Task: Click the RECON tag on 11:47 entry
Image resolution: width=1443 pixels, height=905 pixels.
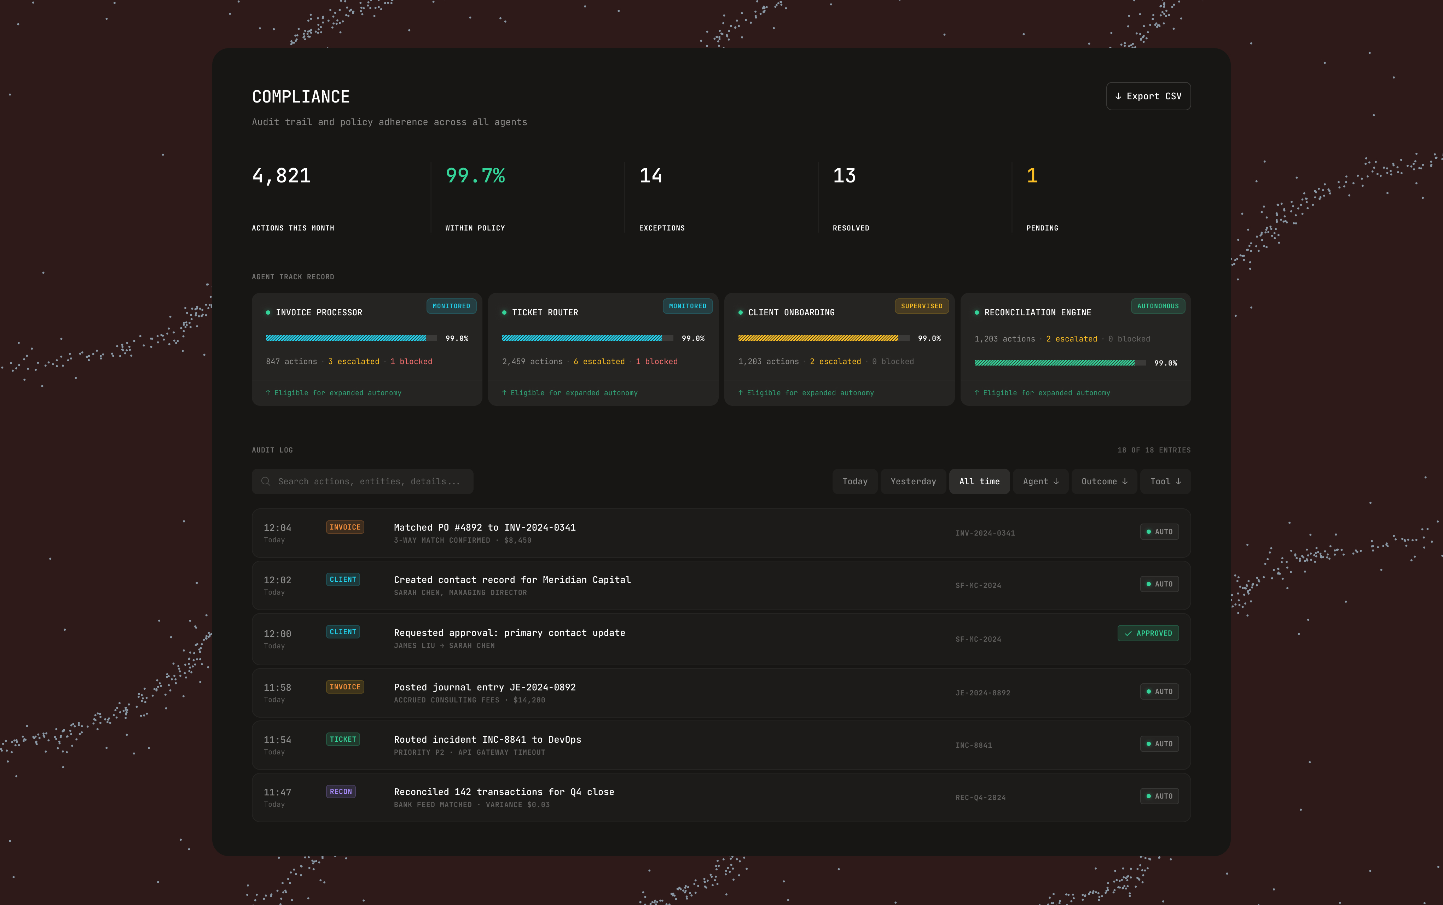Action: [341, 791]
